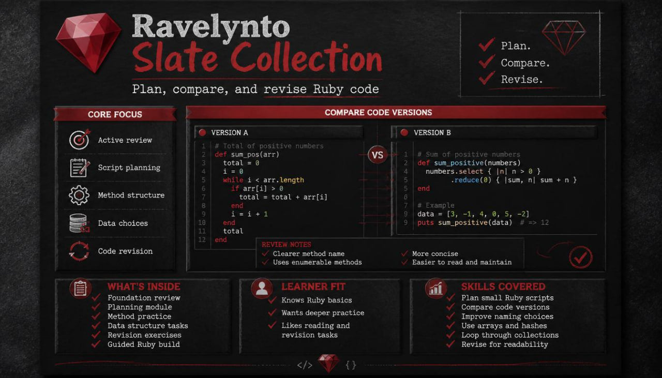Viewport: 662px width, 378px height.
Task: Click the Data structure tasks item
Action: click(148, 325)
